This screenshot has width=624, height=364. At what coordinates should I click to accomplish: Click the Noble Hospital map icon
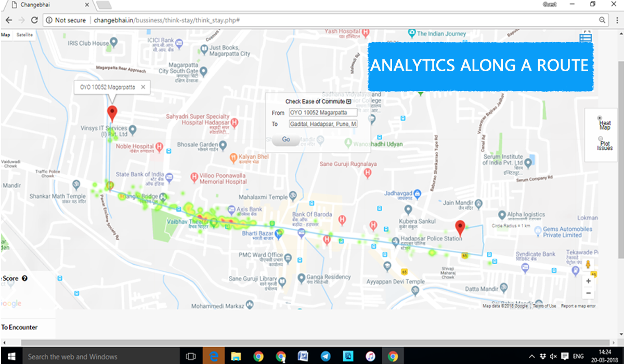[x=160, y=147]
